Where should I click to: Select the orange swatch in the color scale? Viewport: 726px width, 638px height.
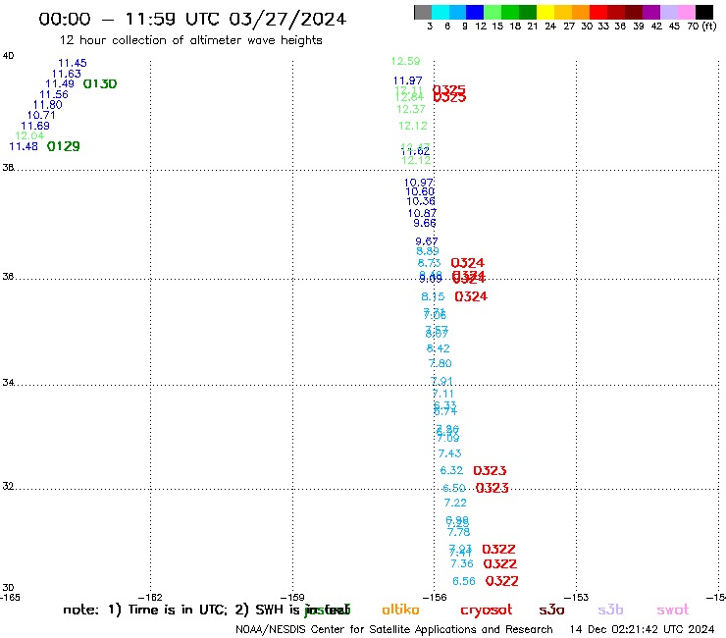tap(581, 12)
